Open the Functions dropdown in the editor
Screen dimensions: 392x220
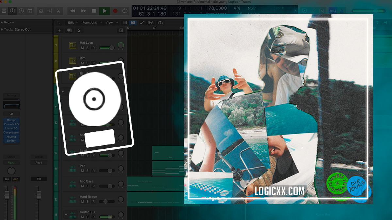90,22
